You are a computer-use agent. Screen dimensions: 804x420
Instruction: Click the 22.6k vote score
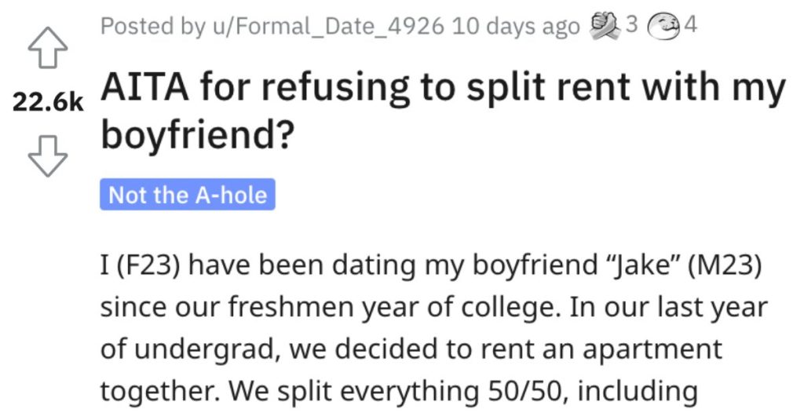(48, 101)
